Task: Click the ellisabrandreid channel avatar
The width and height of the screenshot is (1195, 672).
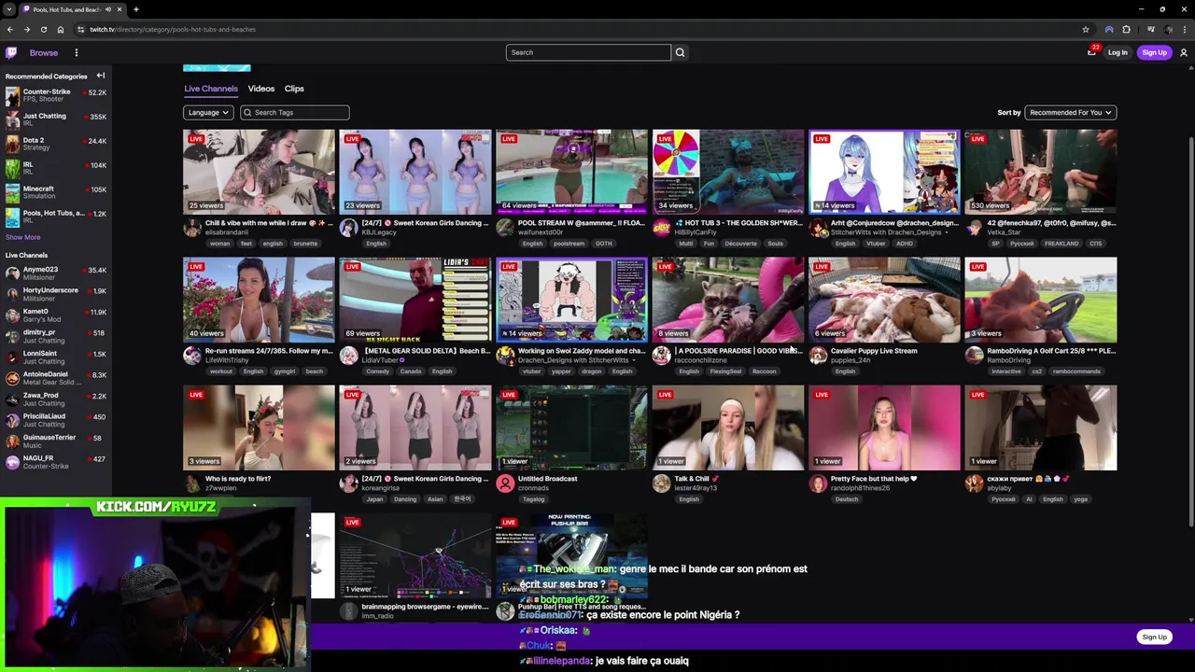Action: tap(191, 227)
